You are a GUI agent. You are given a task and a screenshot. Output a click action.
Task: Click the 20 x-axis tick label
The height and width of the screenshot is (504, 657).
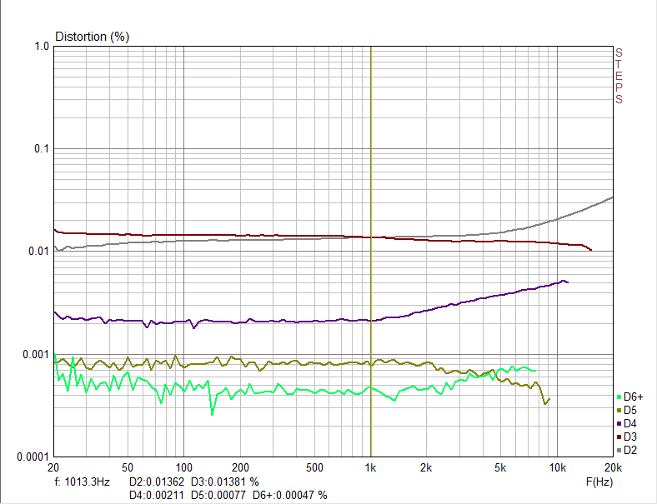point(53,468)
